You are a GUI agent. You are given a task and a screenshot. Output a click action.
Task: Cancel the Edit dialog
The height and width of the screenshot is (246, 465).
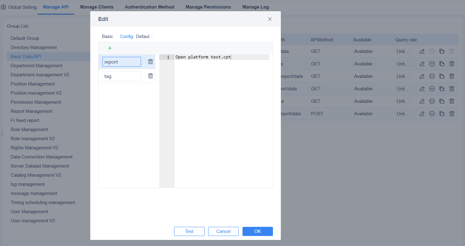(223, 231)
